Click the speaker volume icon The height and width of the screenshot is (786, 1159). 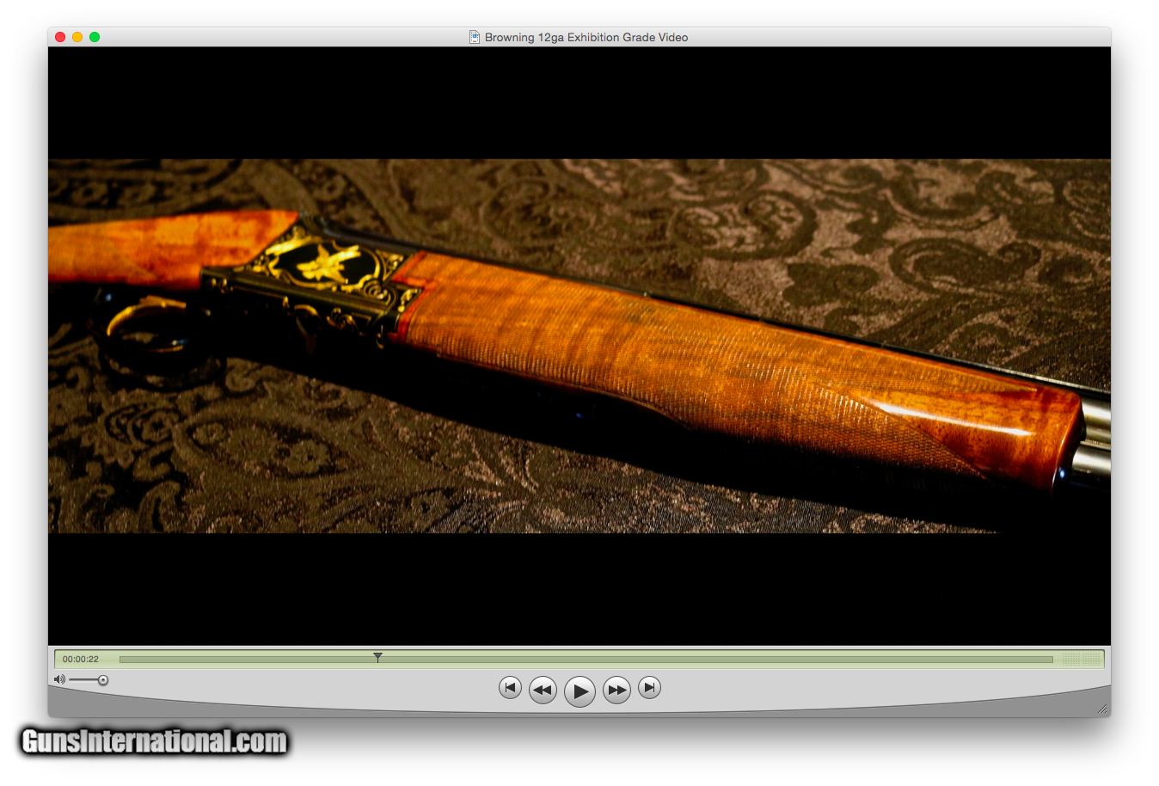pyautogui.click(x=59, y=680)
